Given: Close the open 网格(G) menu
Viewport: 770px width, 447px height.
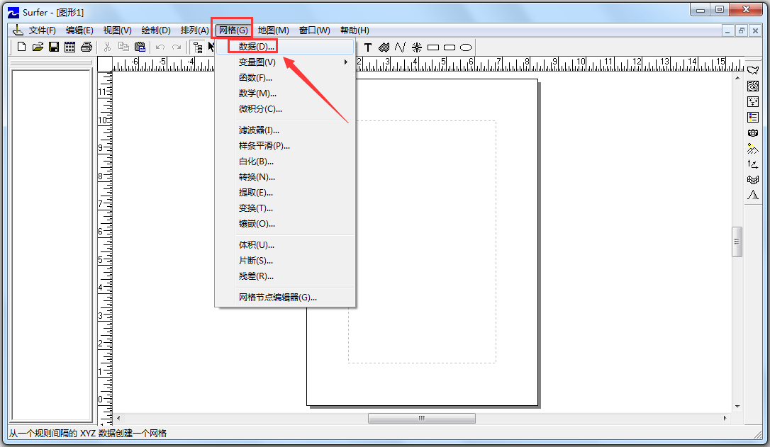Looking at the screenshot, I should coord(233,30).
